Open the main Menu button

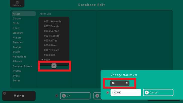tap(19, 96)
